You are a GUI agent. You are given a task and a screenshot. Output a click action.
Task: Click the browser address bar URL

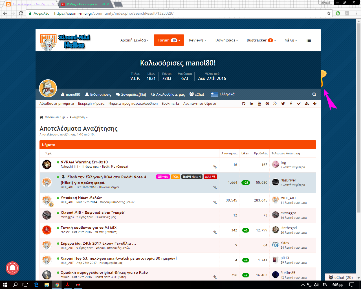(x=114, y=13)
